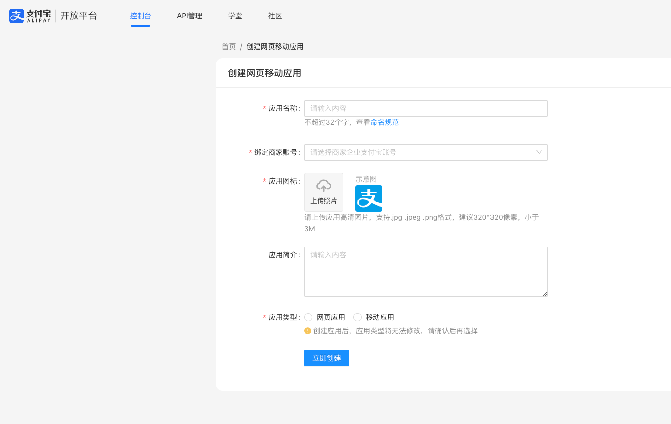Click the Alipay logo icon
The image size is (671, 424).
(x=16, y=16)
